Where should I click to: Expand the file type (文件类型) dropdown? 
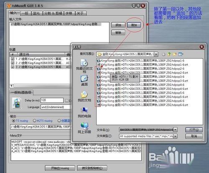(176, 136)
